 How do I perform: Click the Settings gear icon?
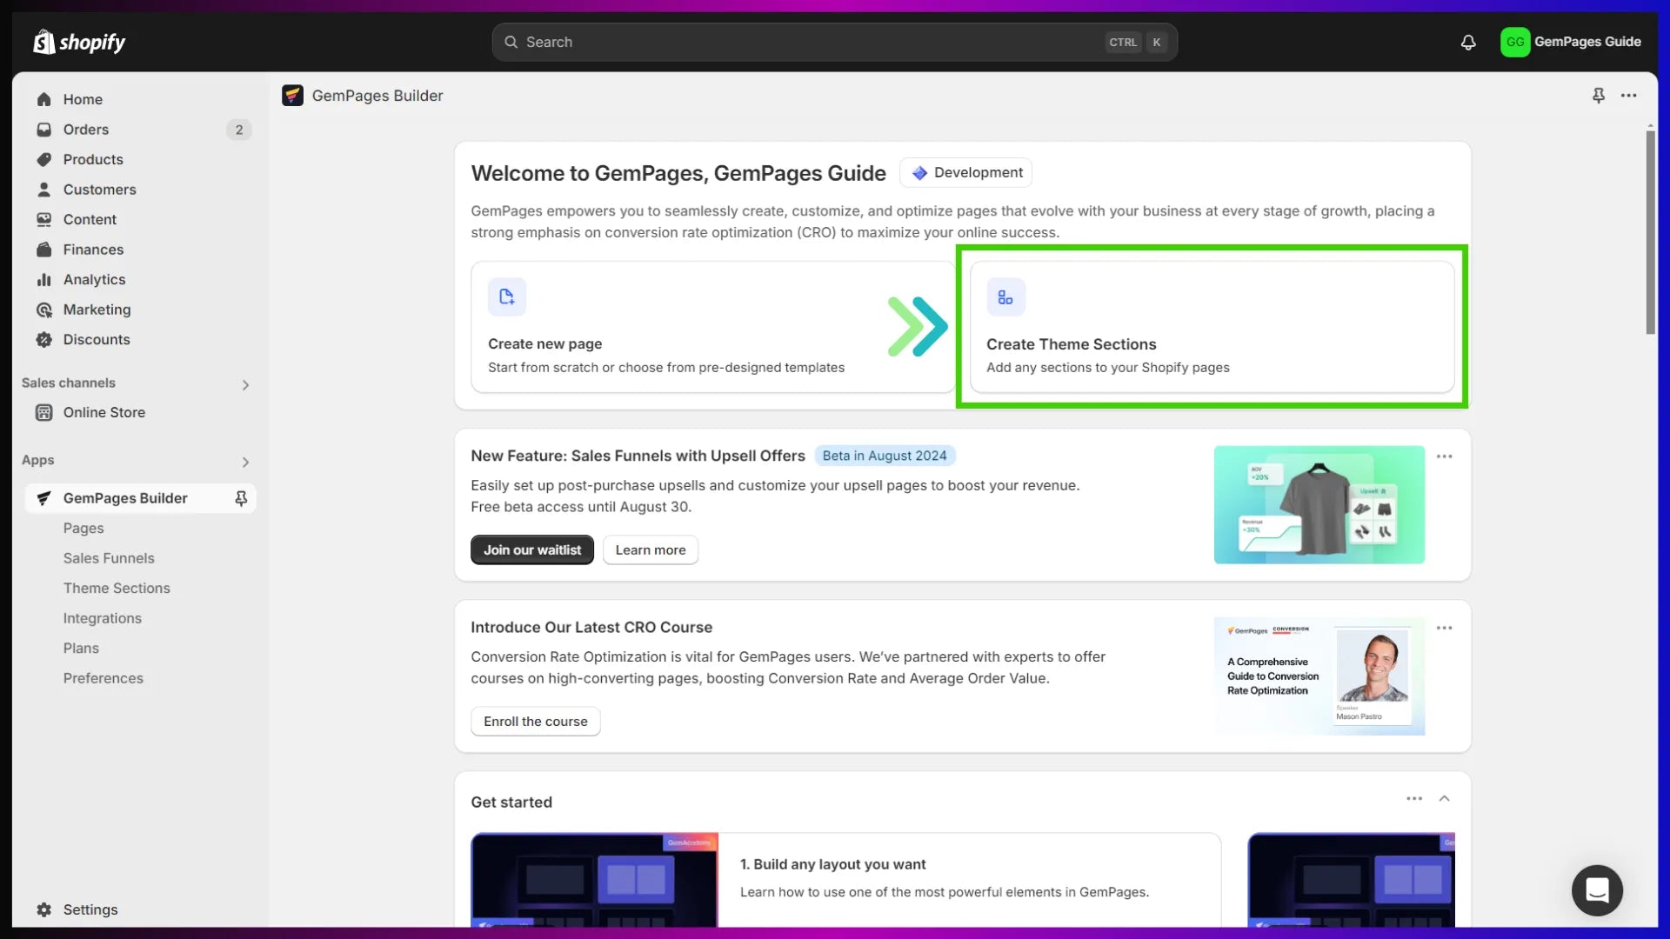tap(44, 909)
